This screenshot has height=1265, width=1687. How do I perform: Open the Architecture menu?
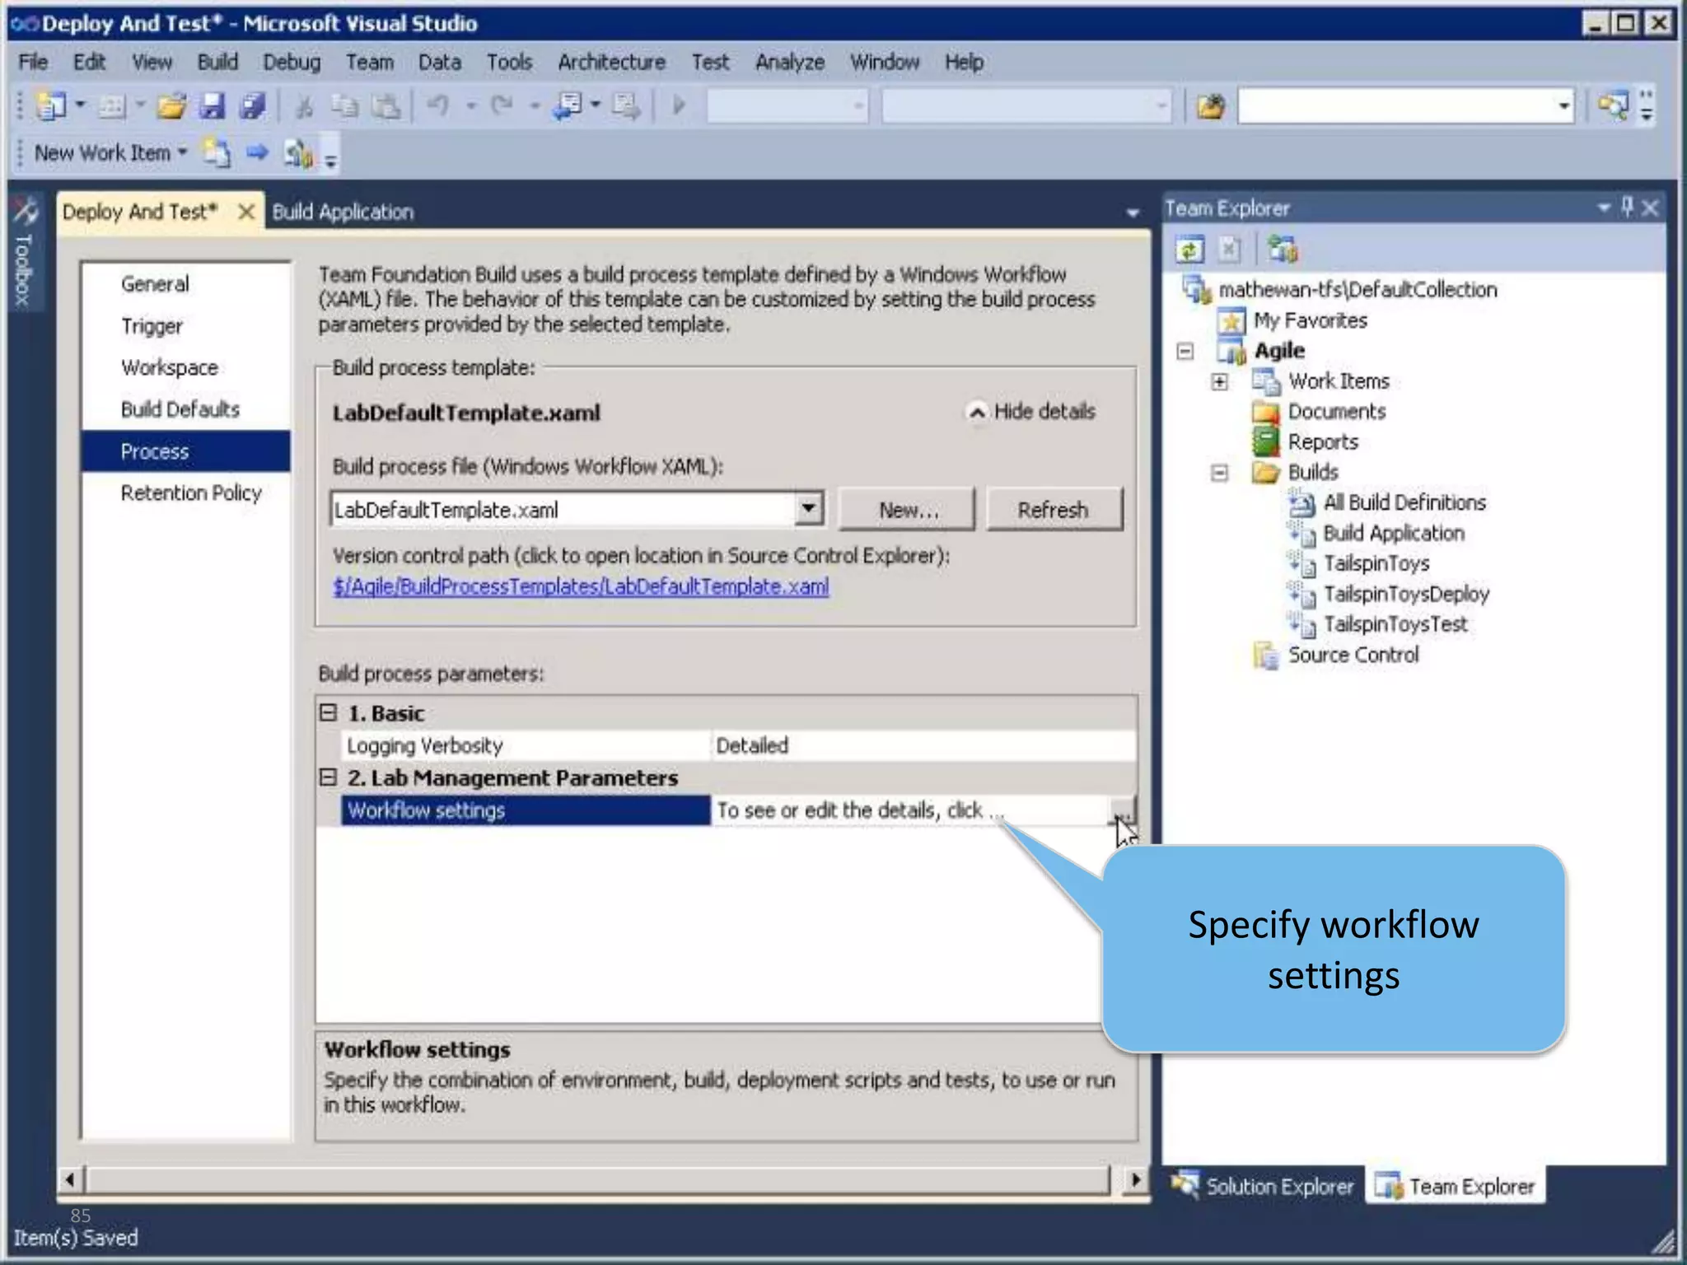[x=611, y=62]
